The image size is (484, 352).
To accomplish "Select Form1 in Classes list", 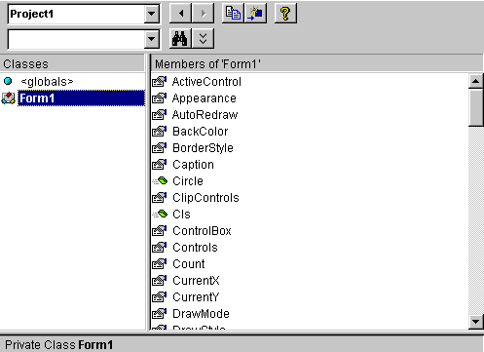I will 81,98.
